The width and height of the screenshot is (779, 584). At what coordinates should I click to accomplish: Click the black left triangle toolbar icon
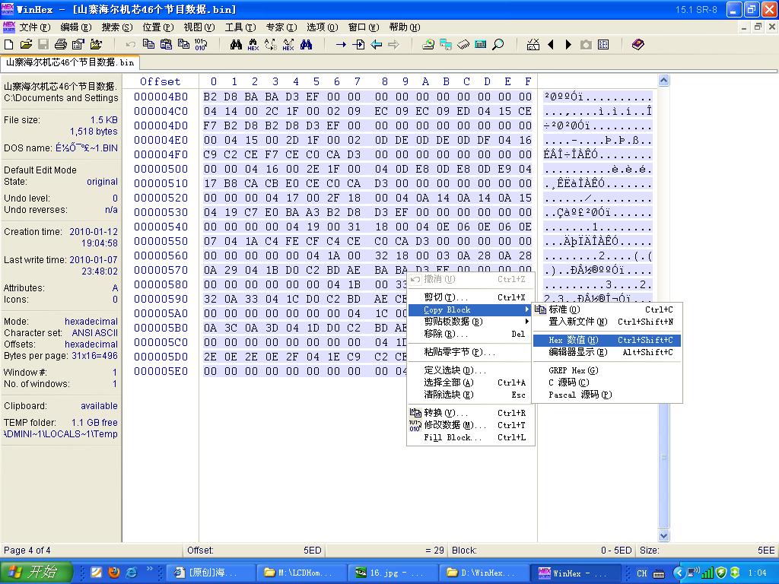coord(551,45)
